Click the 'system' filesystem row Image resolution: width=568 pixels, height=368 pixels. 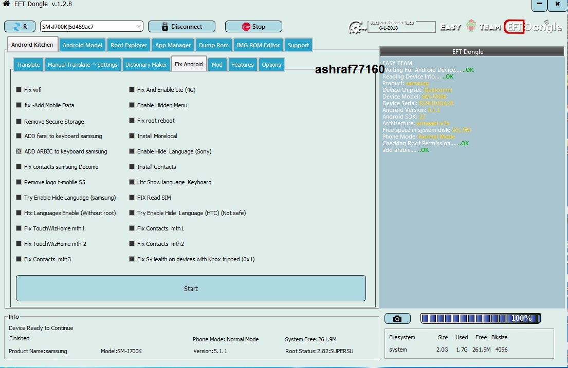tap(448, 350)
